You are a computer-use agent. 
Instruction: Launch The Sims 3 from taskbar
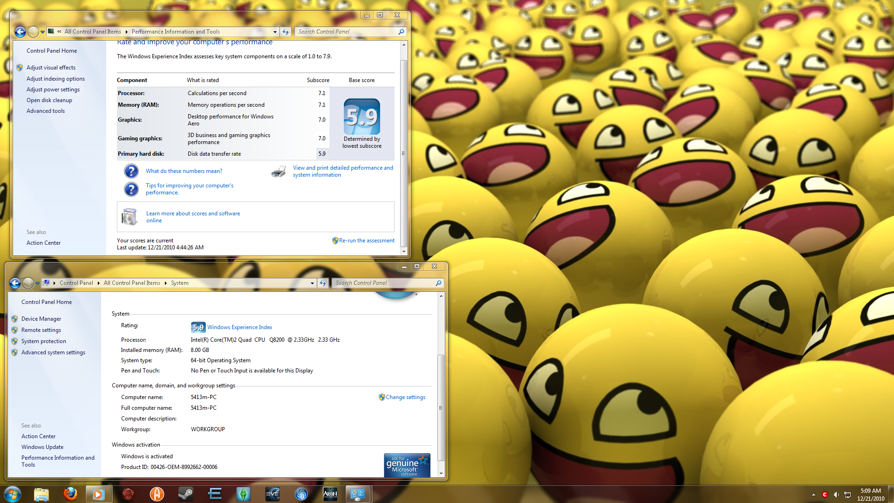[x=244, y=494]
